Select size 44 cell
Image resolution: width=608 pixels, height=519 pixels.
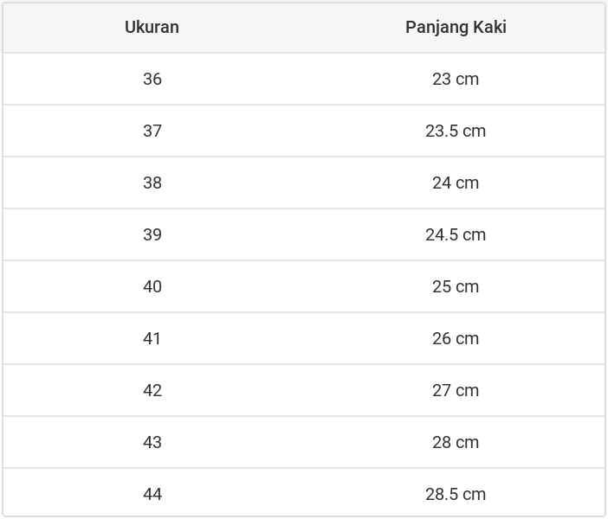pos(152,494)
